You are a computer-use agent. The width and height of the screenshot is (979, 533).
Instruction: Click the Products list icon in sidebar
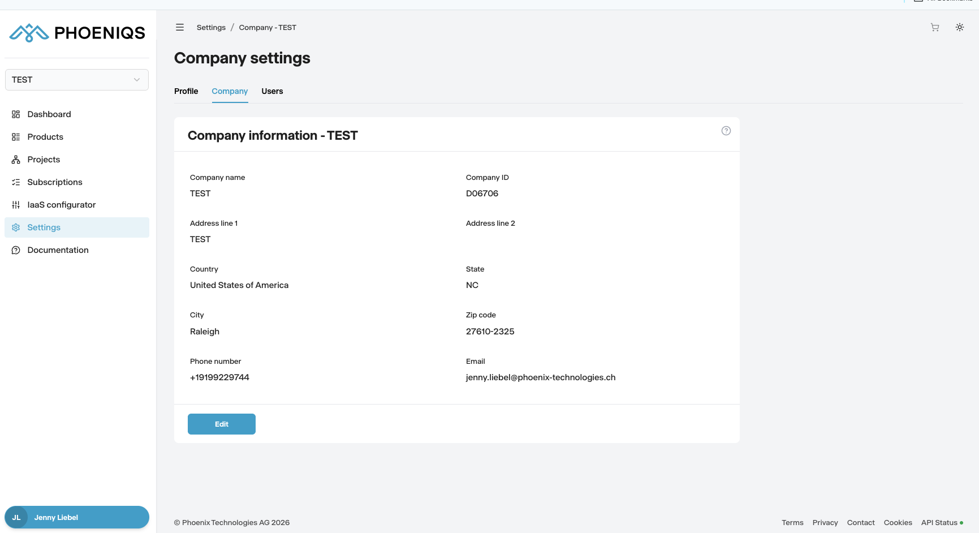coord(16,137)
